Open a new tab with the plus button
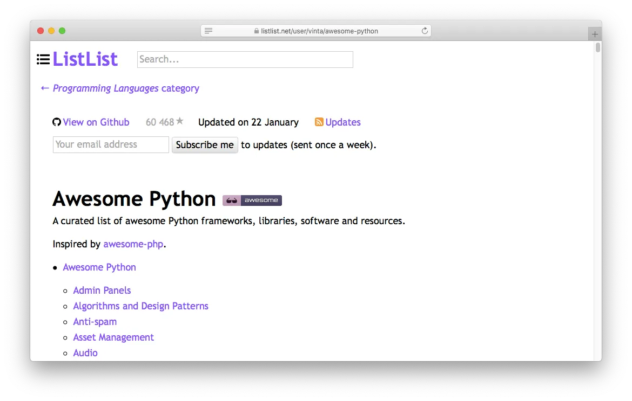632x401 pixels. point(594,33)
